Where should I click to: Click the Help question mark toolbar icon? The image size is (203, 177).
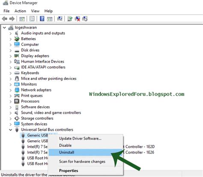tap(42, 19)
